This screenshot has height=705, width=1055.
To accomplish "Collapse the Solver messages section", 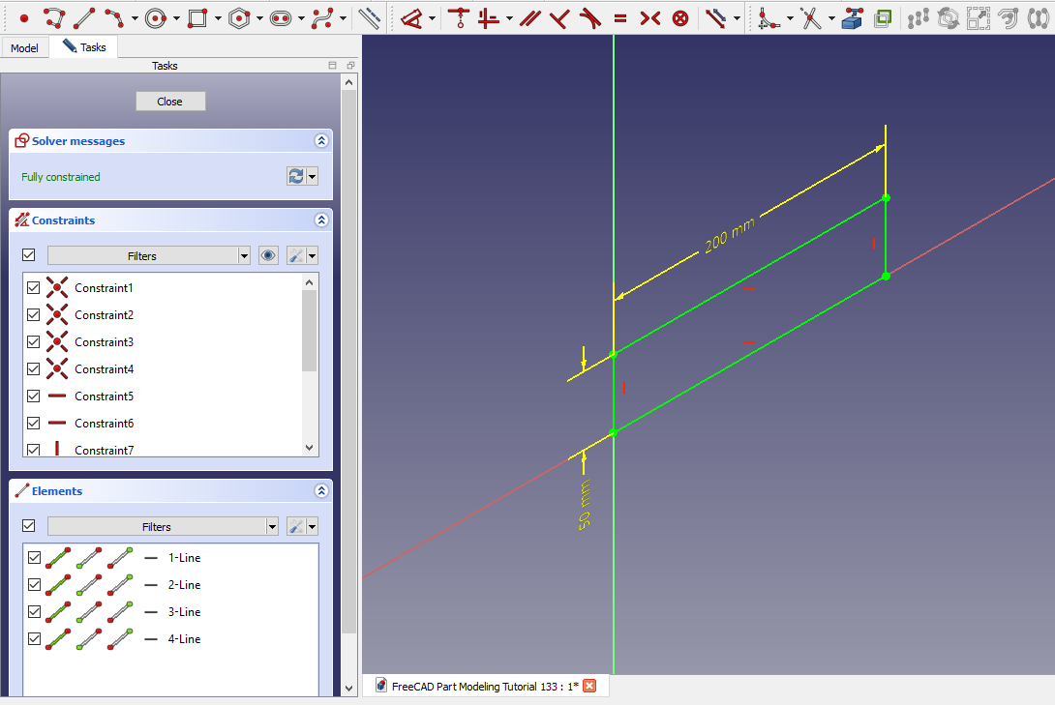I will [321, 141].
